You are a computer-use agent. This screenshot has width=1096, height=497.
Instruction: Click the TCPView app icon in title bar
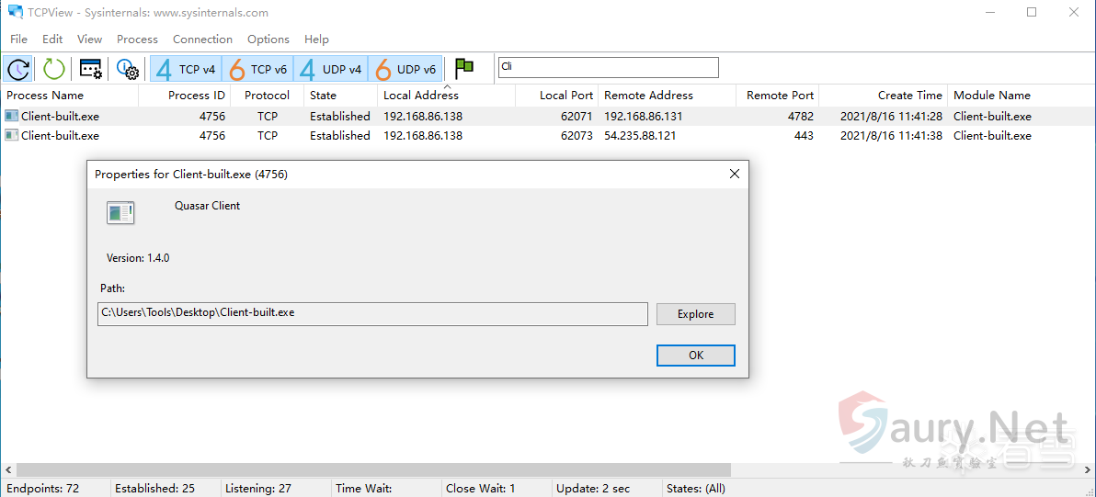coord(15,13)
